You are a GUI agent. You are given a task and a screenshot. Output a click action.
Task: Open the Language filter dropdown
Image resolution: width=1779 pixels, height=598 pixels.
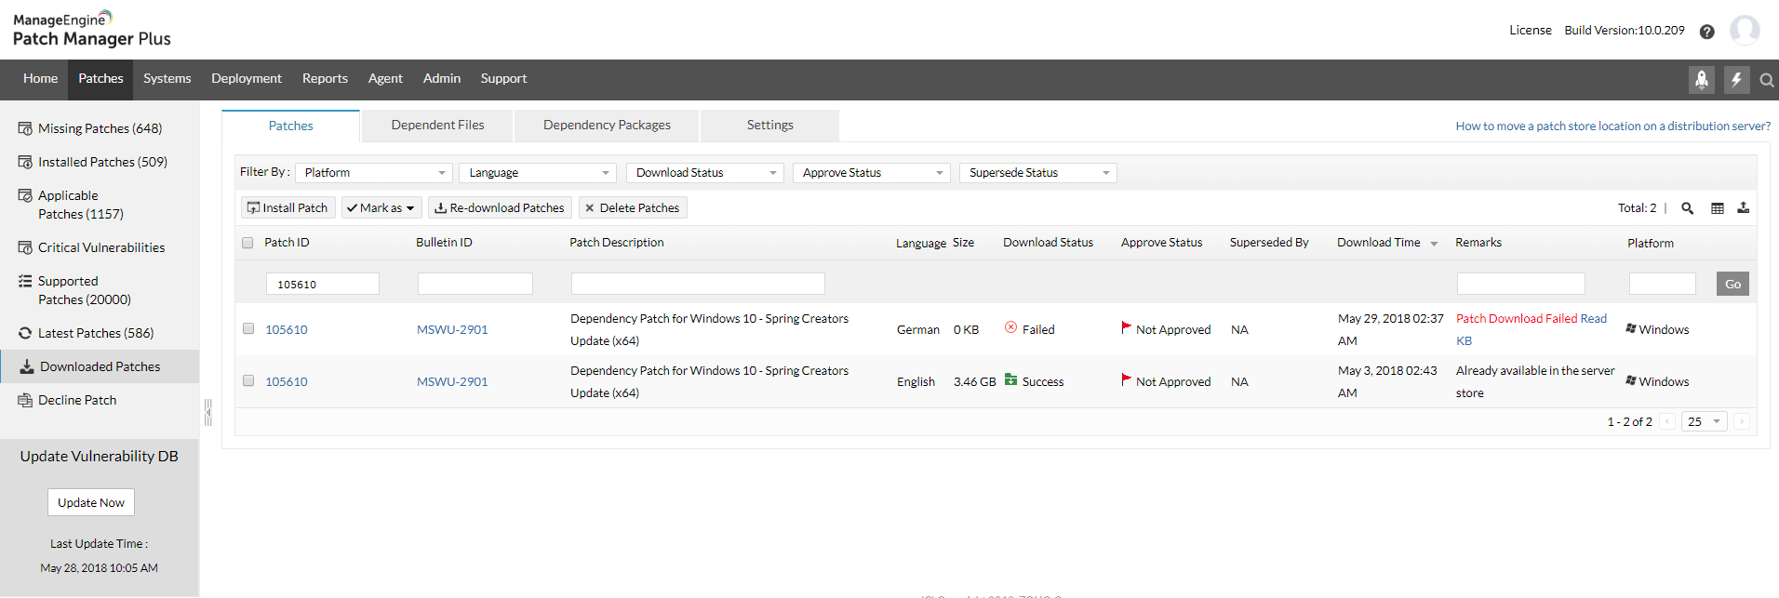coord(538,173)
